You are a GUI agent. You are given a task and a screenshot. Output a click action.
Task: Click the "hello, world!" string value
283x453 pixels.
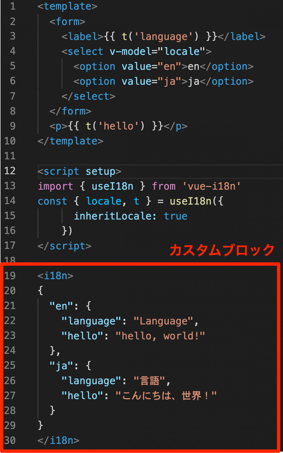pyautogui.click(x=161, y=336)
